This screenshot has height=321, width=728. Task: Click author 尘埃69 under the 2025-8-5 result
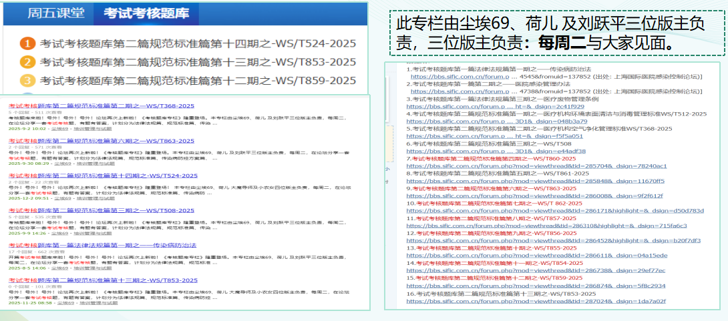tap(59, 268)
